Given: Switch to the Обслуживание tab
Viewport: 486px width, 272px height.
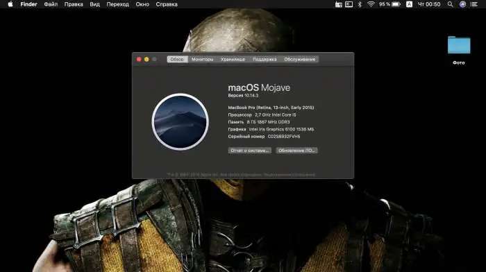Looking at the screenshot, I should pyautogui.click(x=300, y=59).
